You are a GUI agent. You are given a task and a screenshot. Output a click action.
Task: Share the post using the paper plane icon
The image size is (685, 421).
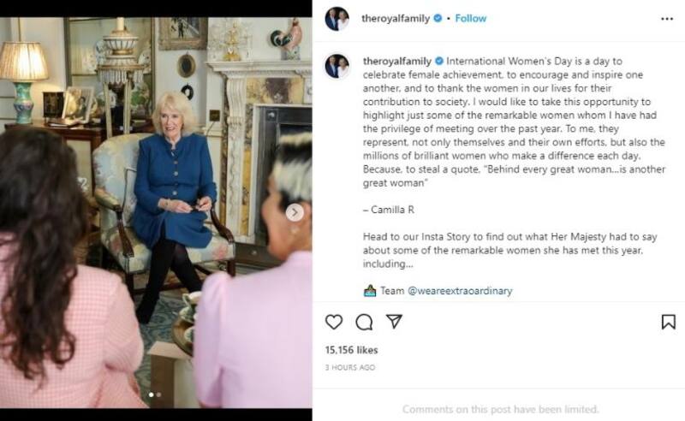click(x=394, y=322)
